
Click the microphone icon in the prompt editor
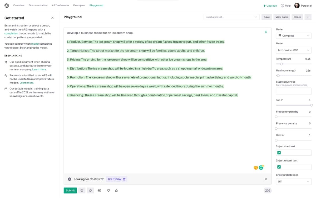click(x=266, y=32)
